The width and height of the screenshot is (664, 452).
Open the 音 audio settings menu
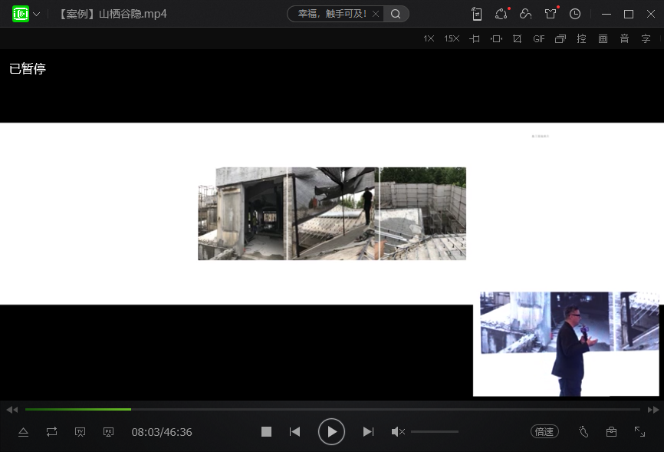click(x=624, y=38)
